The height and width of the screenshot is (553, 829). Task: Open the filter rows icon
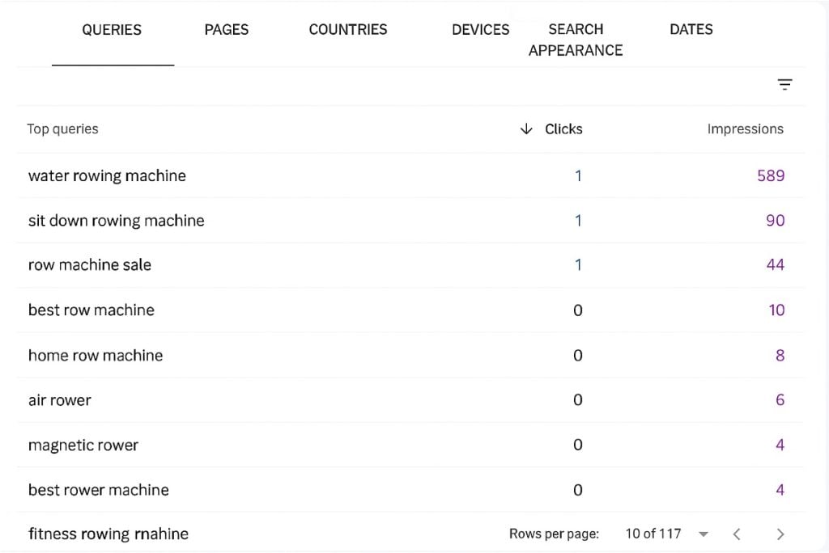coord(784,85)
